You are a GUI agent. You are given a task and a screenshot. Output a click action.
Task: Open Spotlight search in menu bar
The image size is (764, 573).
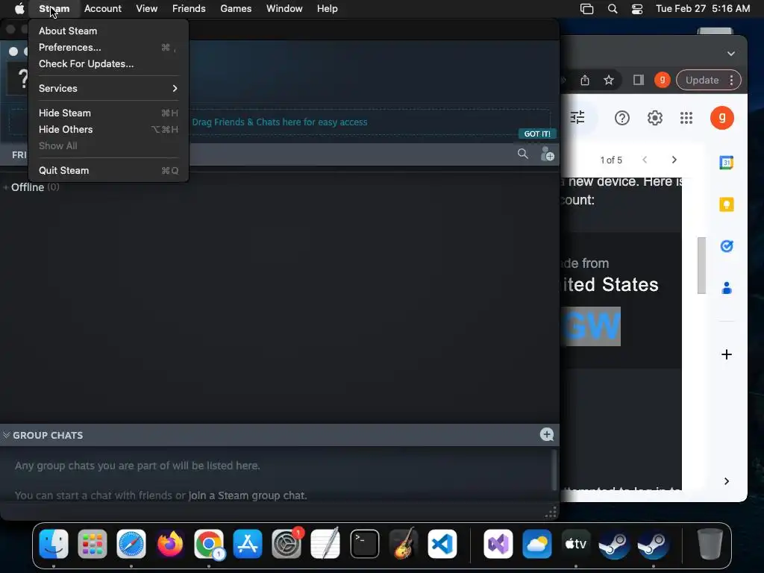click(x=613, y=9)
